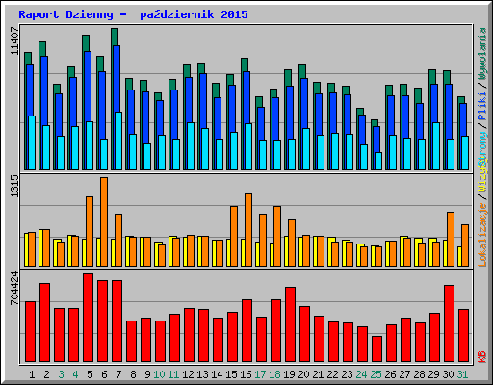The image size is (493, 385).
Task: Click the cyan pages bar for day 25
Action: click(x=378, y=161)
